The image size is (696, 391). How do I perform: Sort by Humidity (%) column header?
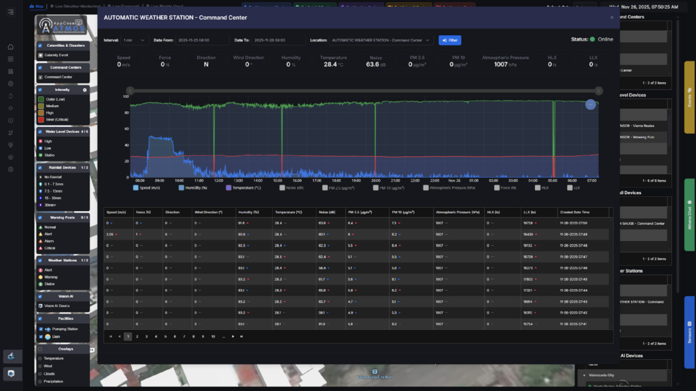pos(253,212)
